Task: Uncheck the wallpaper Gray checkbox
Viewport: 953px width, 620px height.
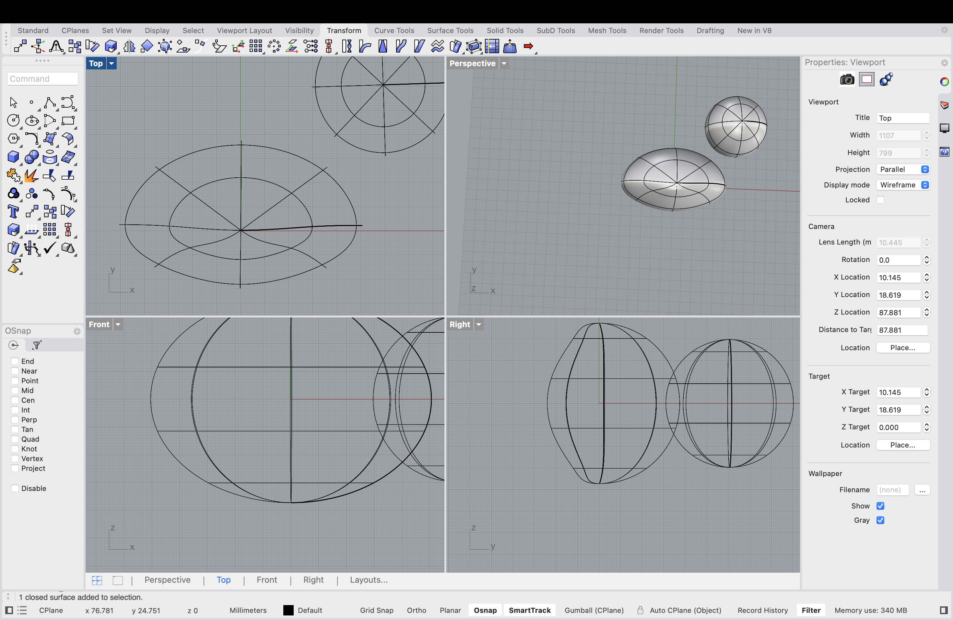Action: pyautogui.click(x=880, y=520)
